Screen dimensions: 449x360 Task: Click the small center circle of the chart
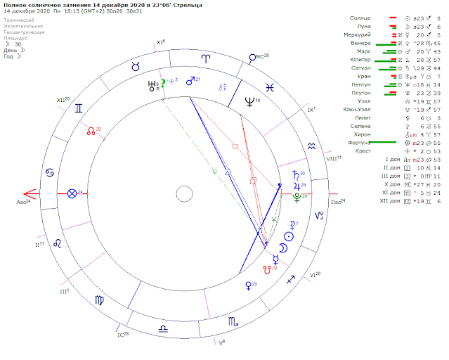tap(184, 194)
